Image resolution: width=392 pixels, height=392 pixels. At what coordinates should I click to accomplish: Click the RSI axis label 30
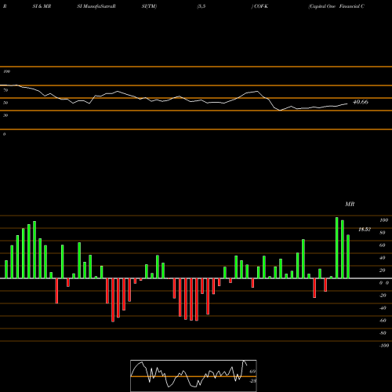(x=5, y=115)
